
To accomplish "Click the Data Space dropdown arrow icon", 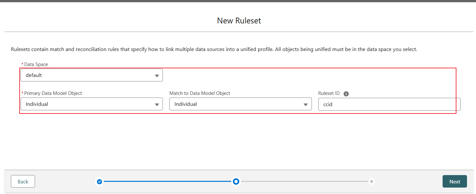I will click(x=157, y=76).
